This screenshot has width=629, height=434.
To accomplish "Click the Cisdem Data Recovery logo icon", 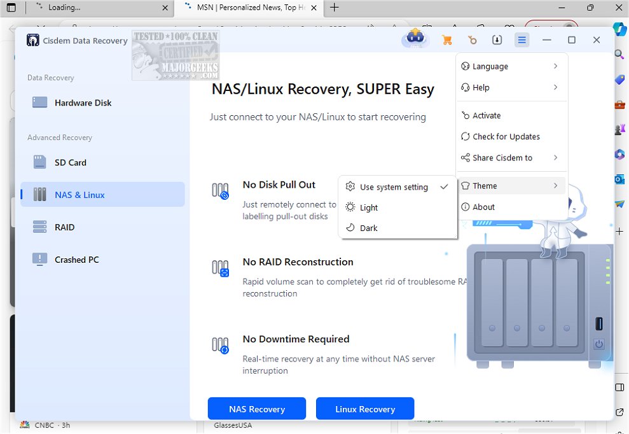I will [x=33, y=40].
